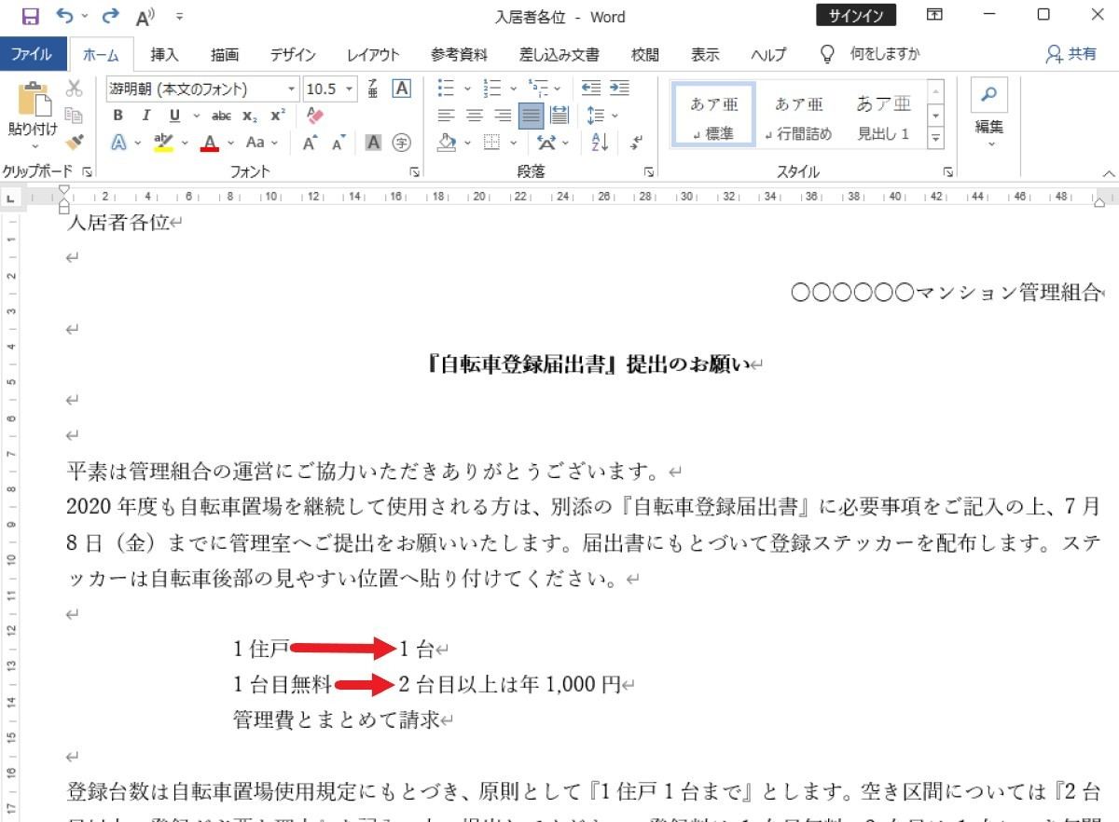Image resolution: width=1119 pixels, height=822 pixels.
Task: Expand the styles gallery with More arrow
Action: 936,139
